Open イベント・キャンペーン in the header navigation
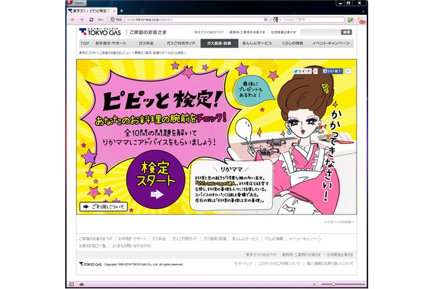434x289 pixels. point(331,43)
